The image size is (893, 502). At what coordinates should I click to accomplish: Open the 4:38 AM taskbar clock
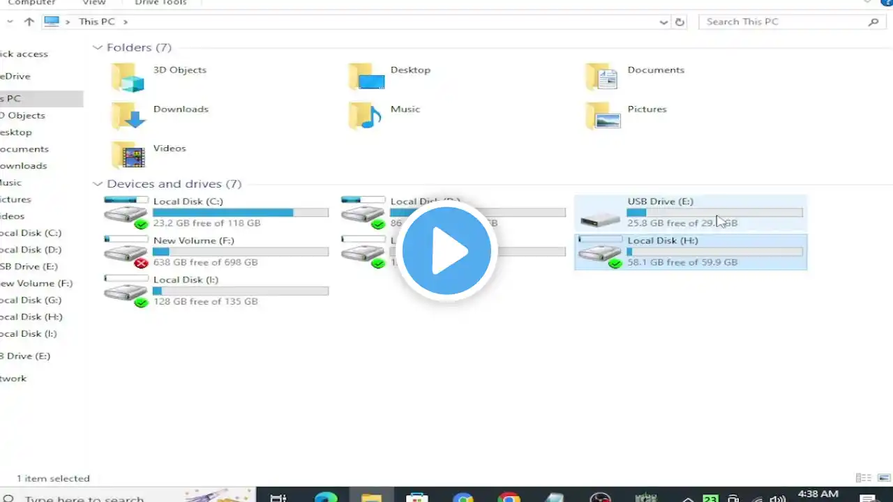click(818, 494)
